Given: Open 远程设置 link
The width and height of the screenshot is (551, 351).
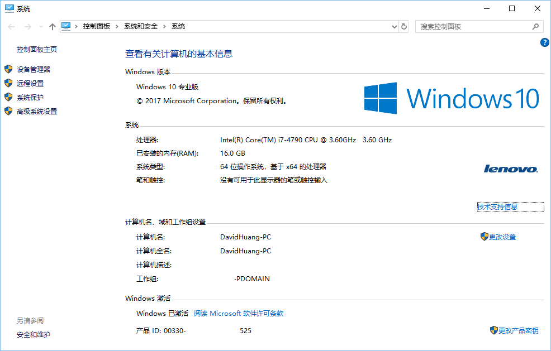Looking at the screenshot, I should pyautogui.click(x=30, y=84).
